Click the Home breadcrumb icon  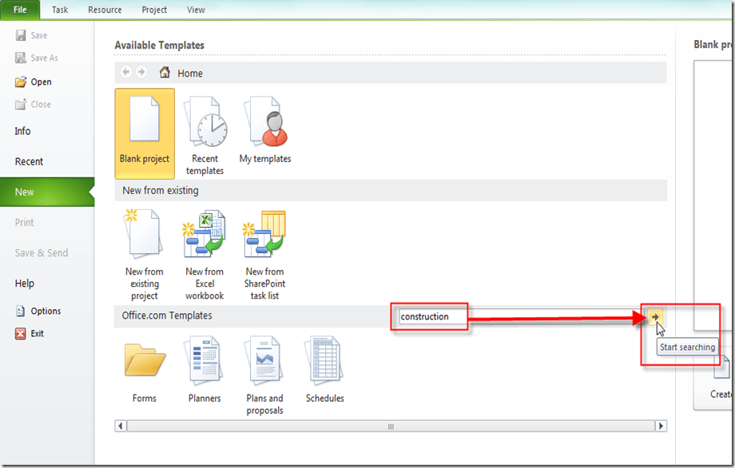[165, 73]
